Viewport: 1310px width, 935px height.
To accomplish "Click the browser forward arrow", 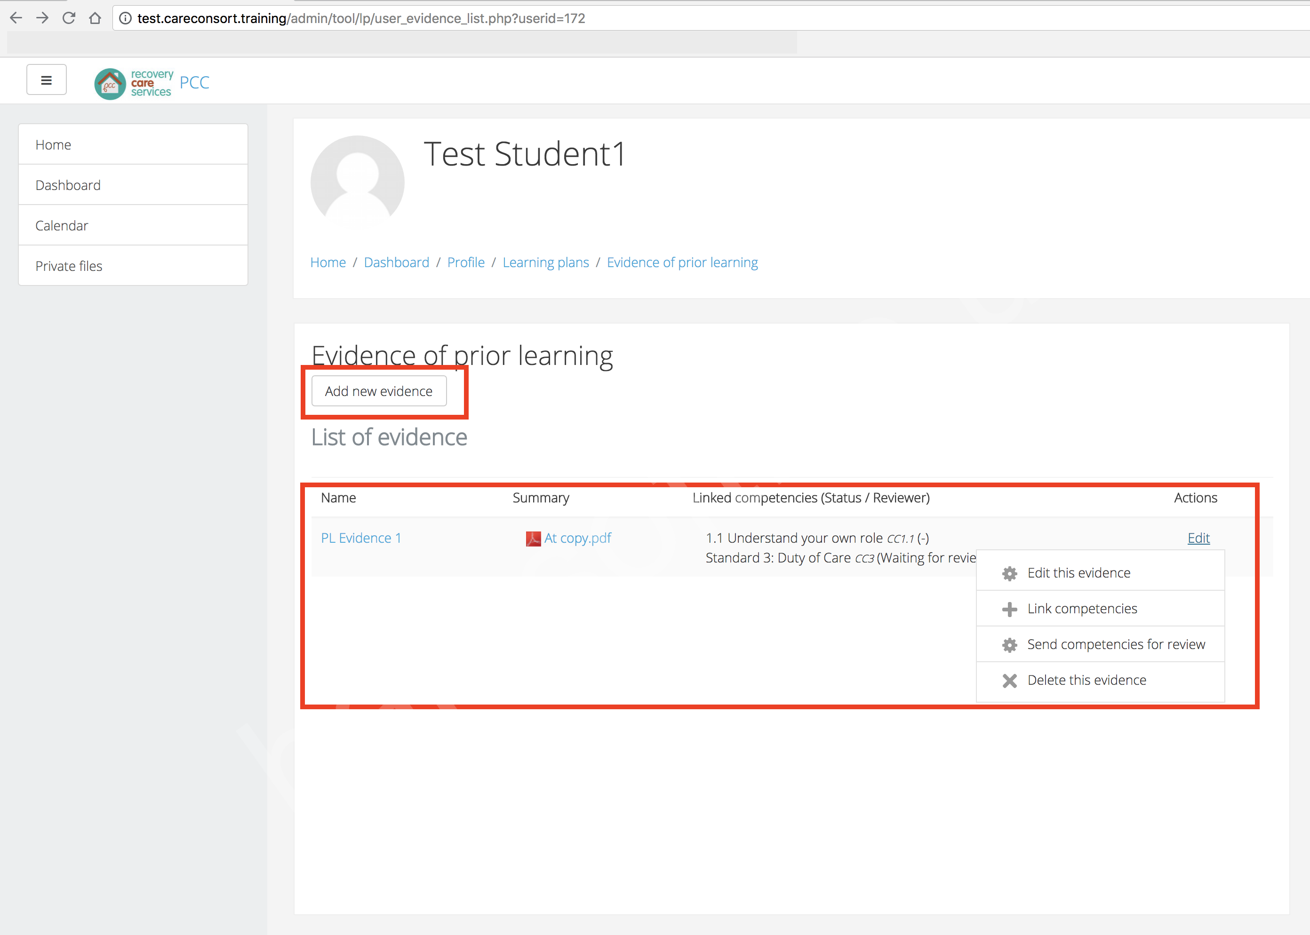I will (42, 18).
